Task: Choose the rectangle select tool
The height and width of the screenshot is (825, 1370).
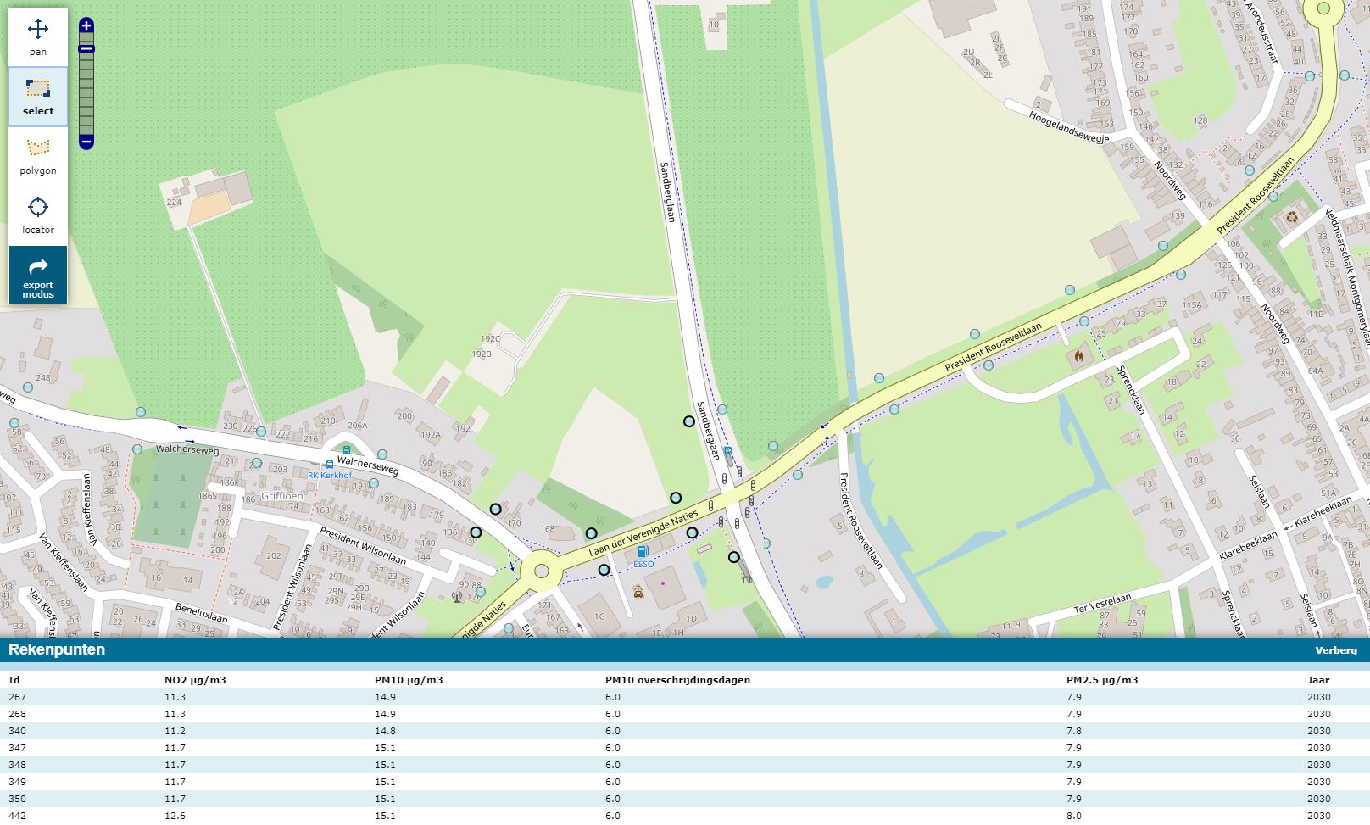Action: click(x=38, y=97)
